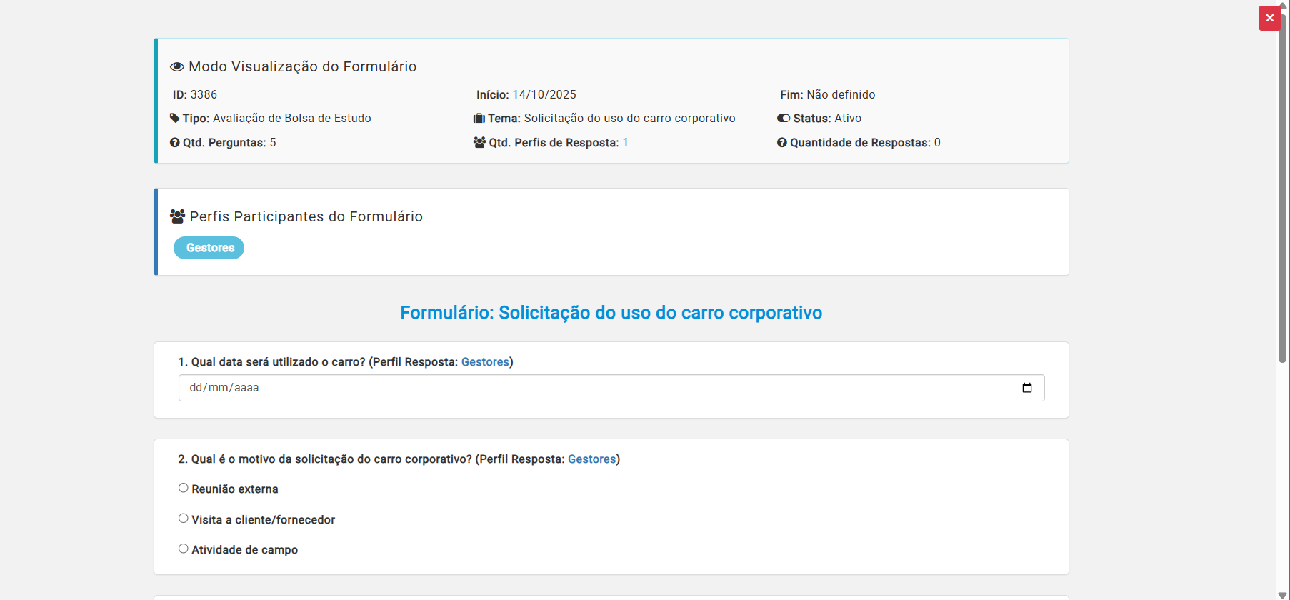Click into the dd/mm/aaaa date input

(x=571, y=388)
